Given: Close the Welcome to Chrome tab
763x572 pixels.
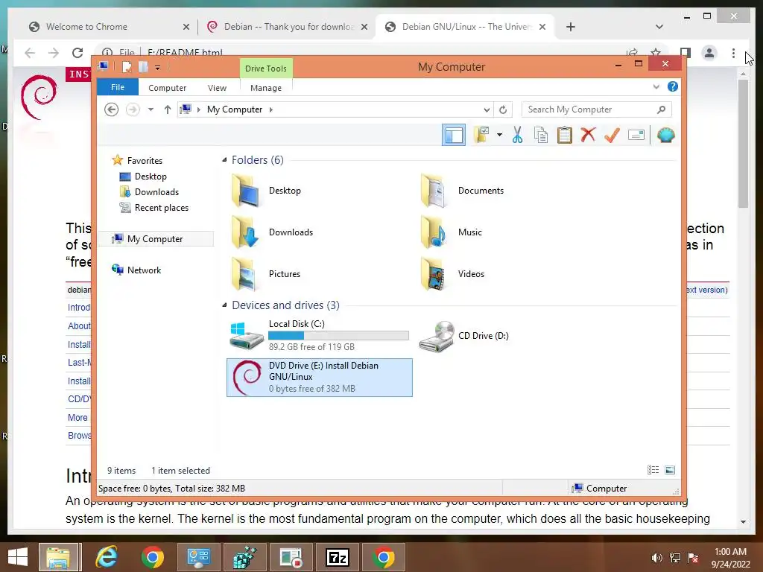Looking at the screenshot, I should point(186,28).
